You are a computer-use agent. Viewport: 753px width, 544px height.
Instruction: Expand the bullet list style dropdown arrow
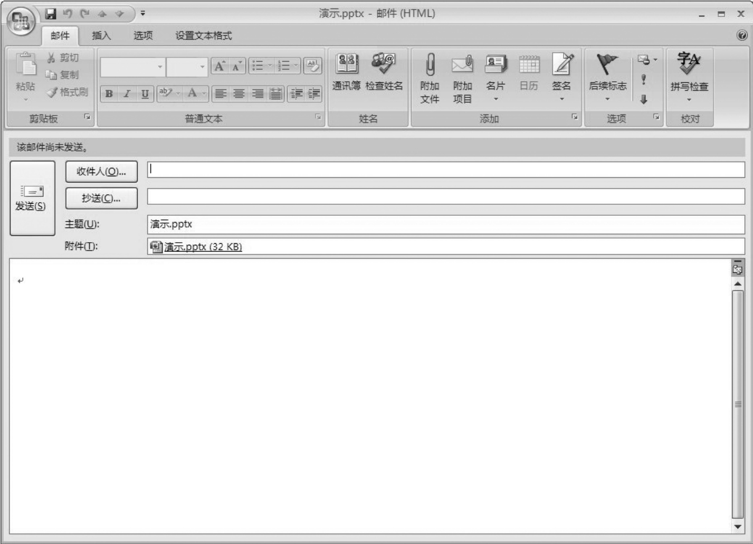tap(270, 66)
